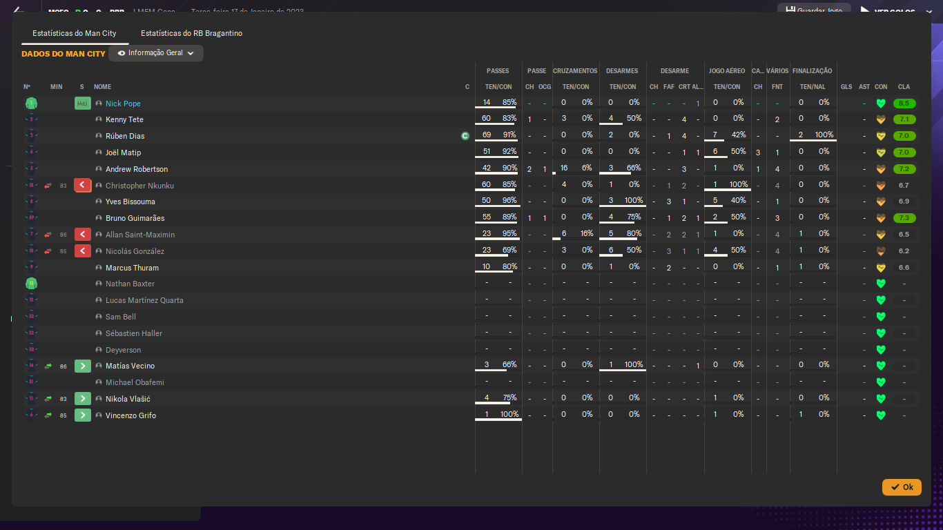The width and height of the screenshot is (943, 530).
Task: Sort by the GLS column header
Action: click(846, 87)
